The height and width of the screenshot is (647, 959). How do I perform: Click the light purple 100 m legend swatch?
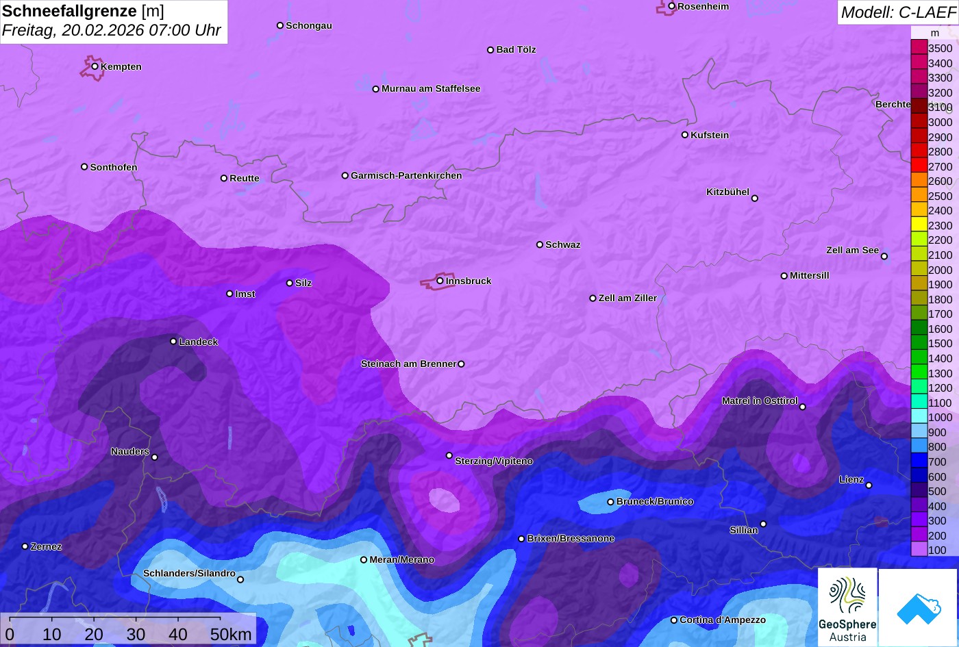(x=919, y=549)
